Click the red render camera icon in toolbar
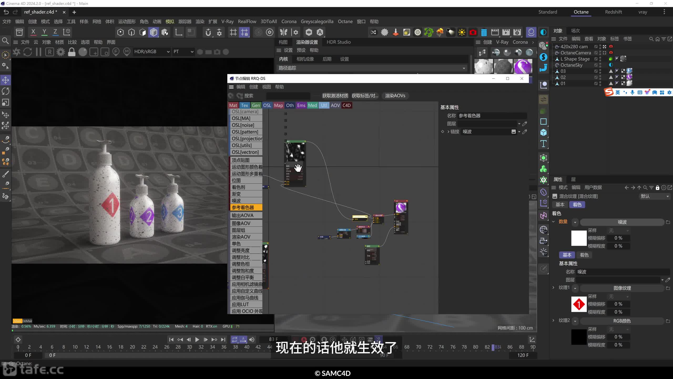The image size is (673, 379). point(473,32)
